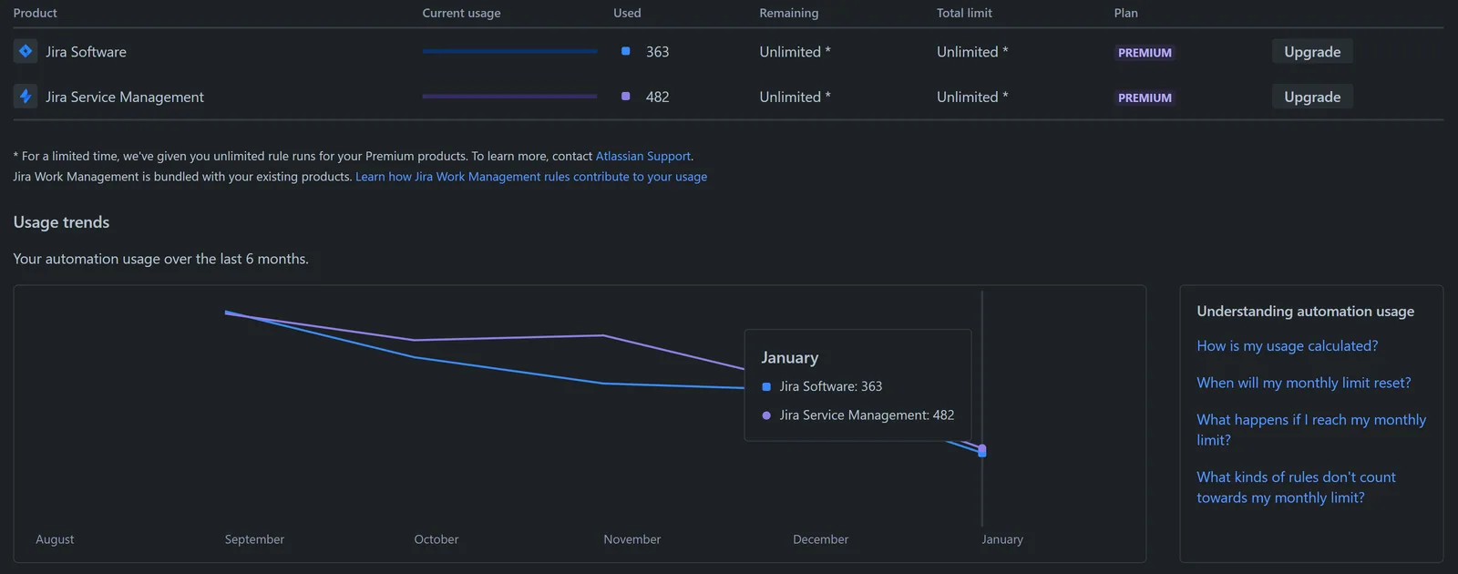
Task: Click the Jira Software usage progress bar
Action: point(509,52)
